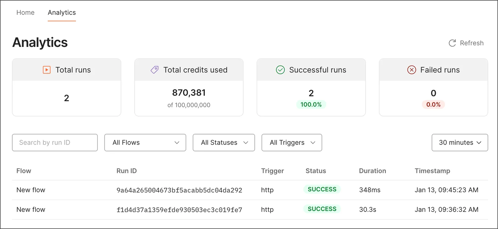Image resolution: width=498 pixels, height=229 pixels.
Task: Click the Trigger column header
Action: point(272,171)
